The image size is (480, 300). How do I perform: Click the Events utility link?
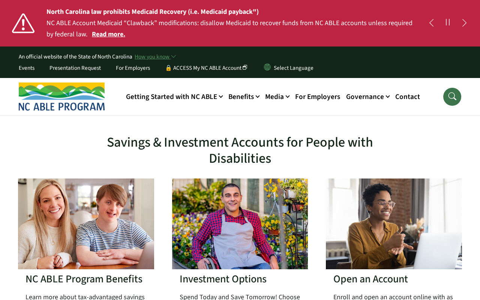(x=27, y=68)
